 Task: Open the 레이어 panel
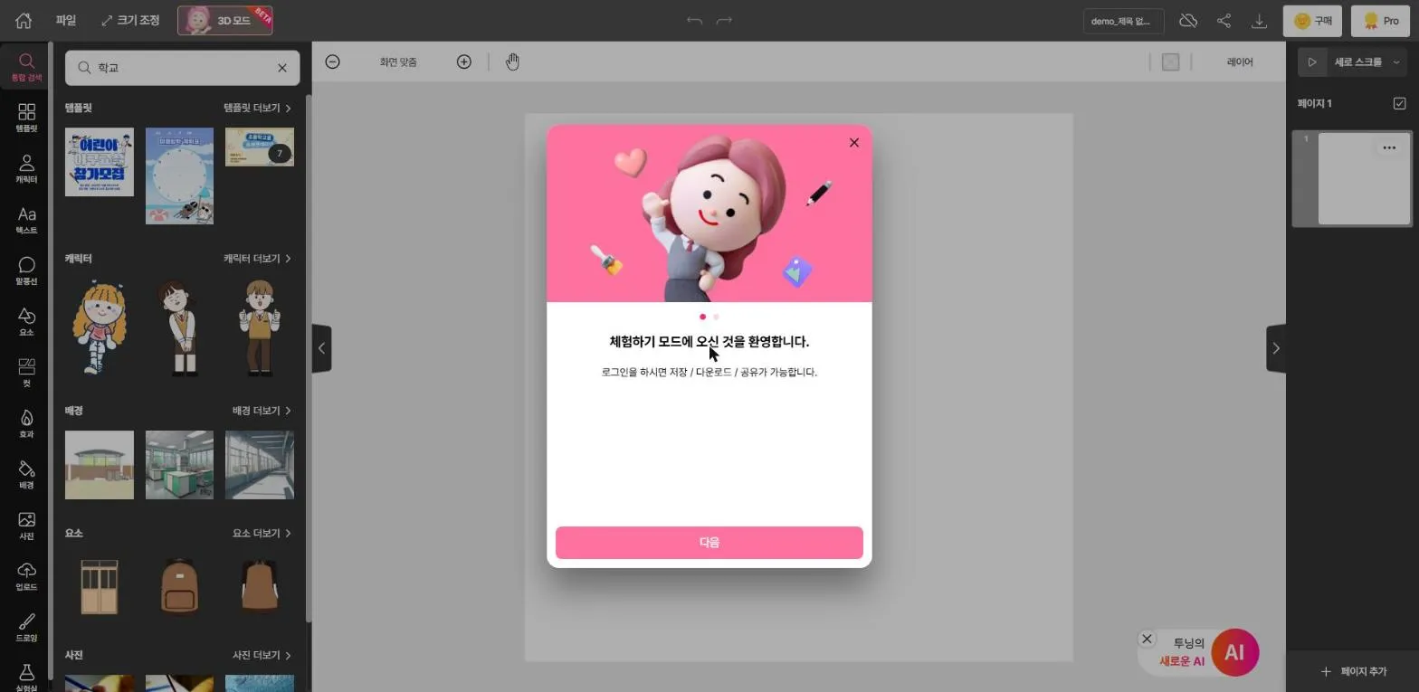pos(1240,62)
